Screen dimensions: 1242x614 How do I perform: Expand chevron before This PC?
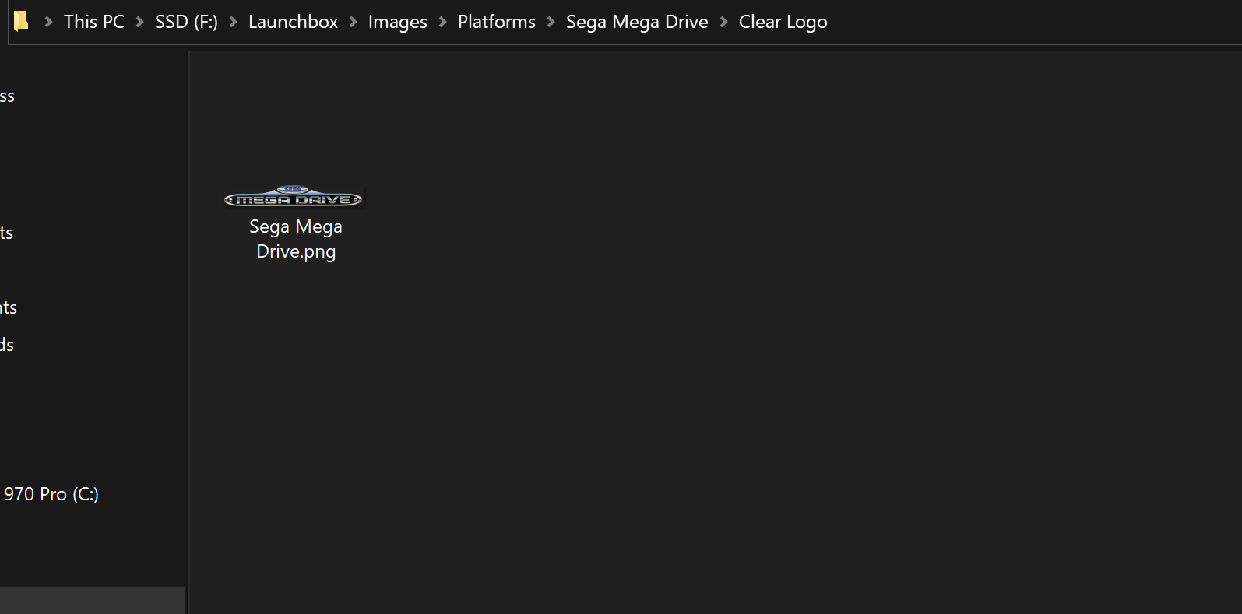point(48,22)
